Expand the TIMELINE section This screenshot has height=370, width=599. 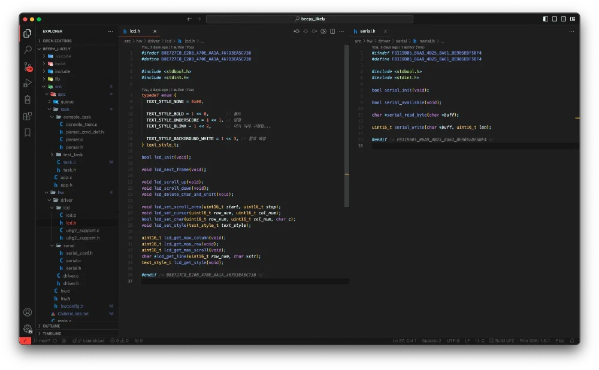pyautogui.click(x=52, y=333)
